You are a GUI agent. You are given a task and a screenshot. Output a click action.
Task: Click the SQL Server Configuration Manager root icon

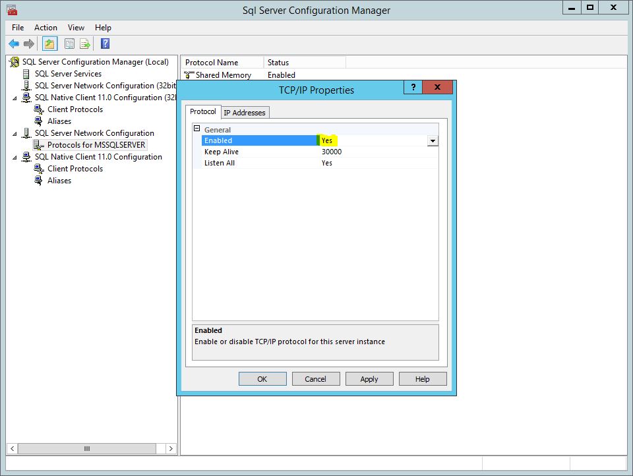(15, 62)
